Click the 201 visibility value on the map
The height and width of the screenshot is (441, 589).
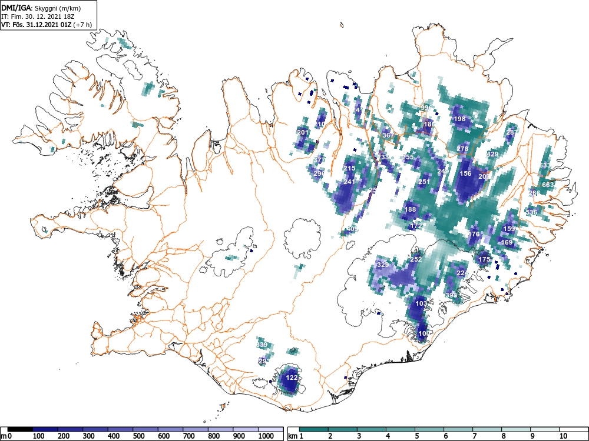click(x=303, y=132)
